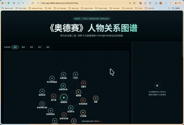Select the 全部 relationship filter
The height and width of the screenshot is (125, 184).
[15, 47]
